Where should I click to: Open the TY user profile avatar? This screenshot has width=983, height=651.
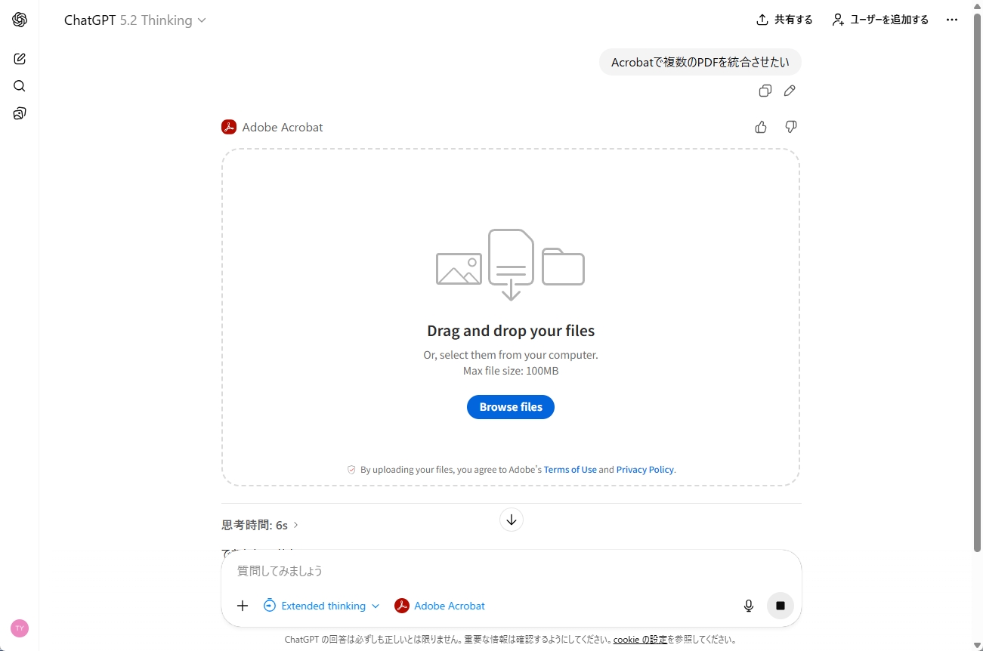(x=20, y=628)
